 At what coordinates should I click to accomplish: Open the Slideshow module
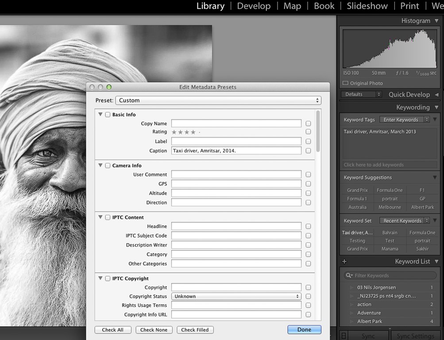(367, 6)
